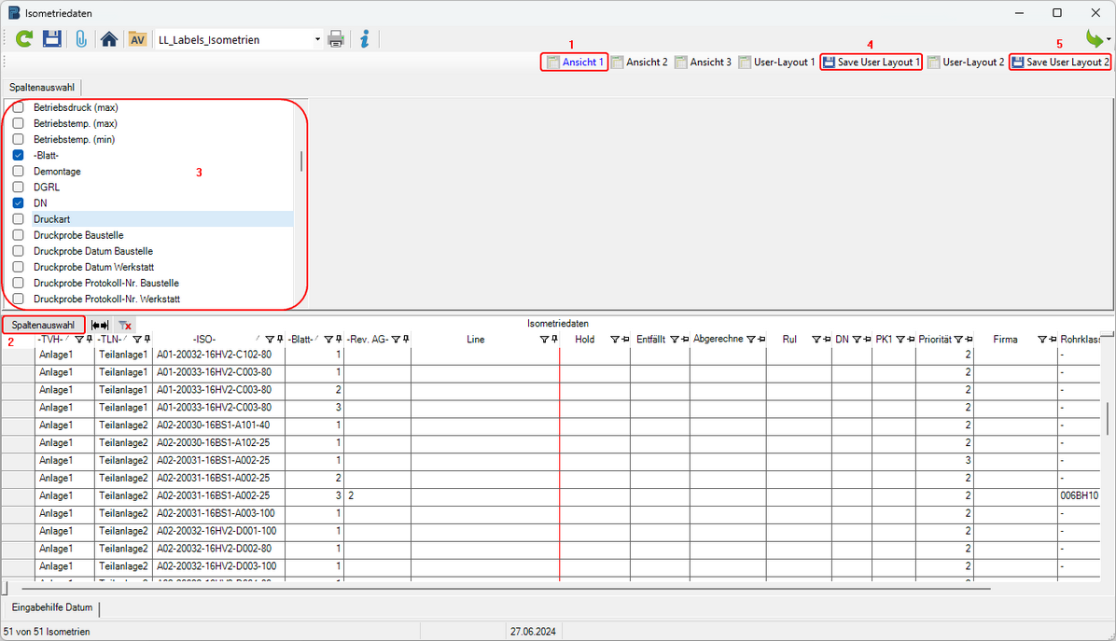Click the AV folder icon
1116x641 pixels.
coord(137,39)
